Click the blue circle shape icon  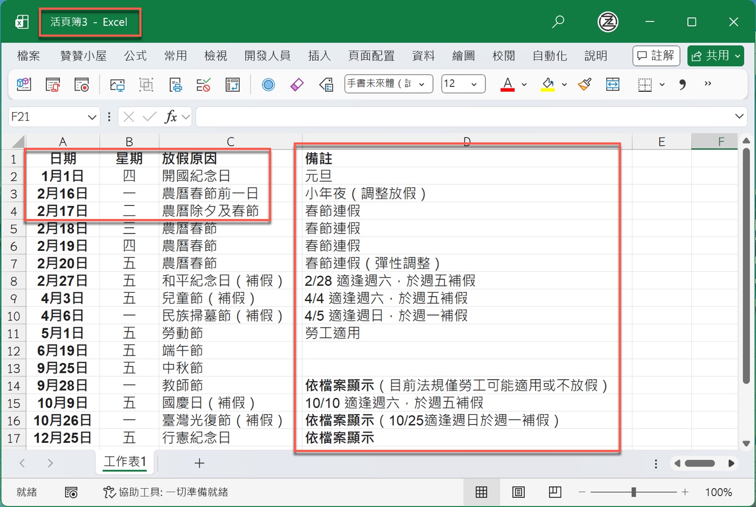[268, 84]
